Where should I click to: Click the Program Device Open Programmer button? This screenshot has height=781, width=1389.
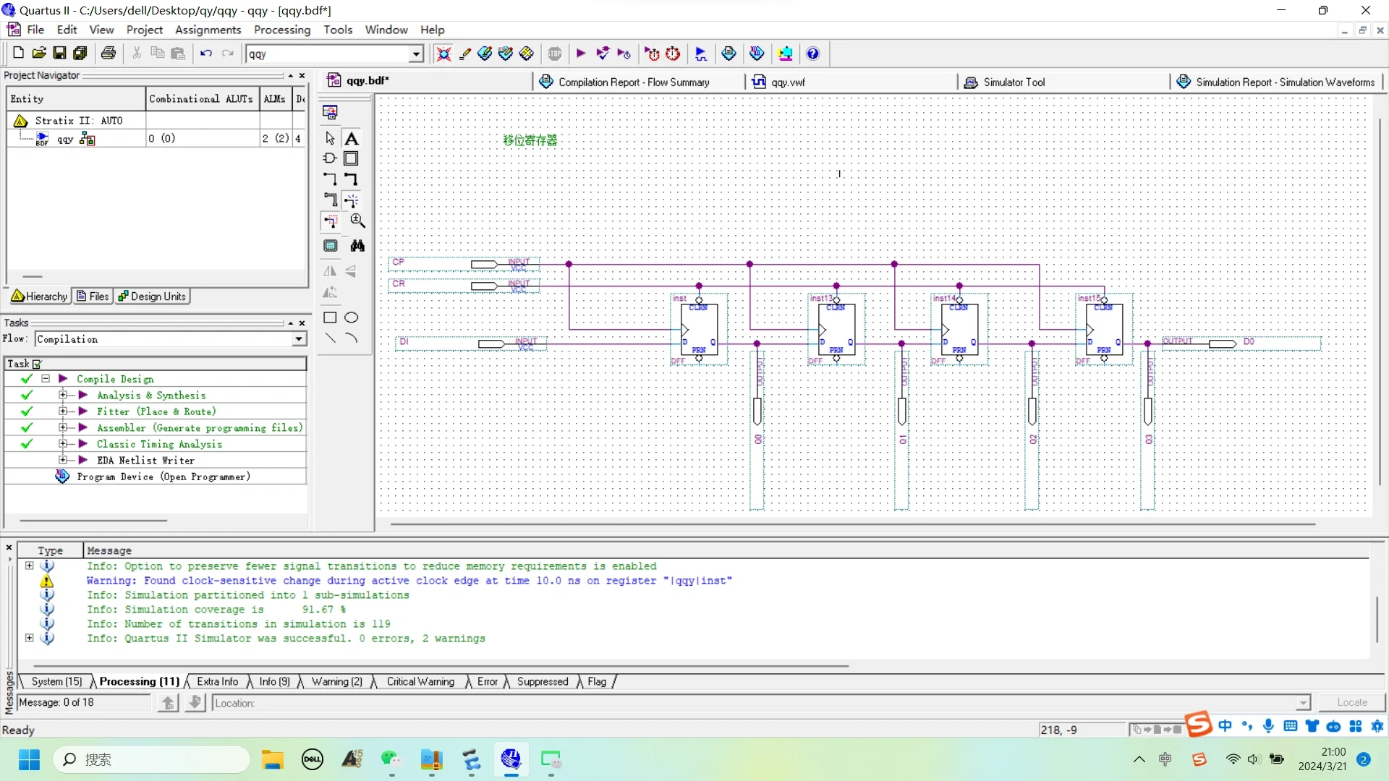pos(164,477)
